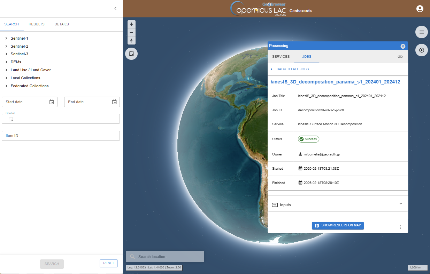This screenshot has width=430, height=274.
Task: Click the Item ID input field
Action: click(61, 136)
